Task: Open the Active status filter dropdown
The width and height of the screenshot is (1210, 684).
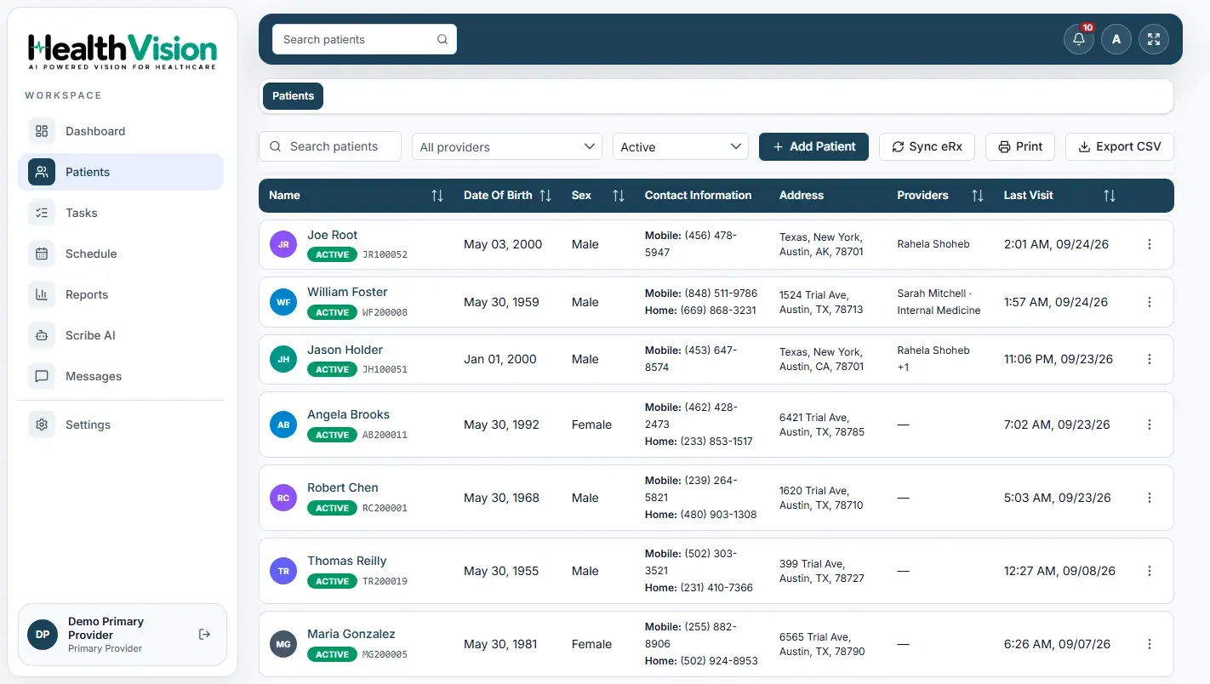Action: (x=681, y=146)
